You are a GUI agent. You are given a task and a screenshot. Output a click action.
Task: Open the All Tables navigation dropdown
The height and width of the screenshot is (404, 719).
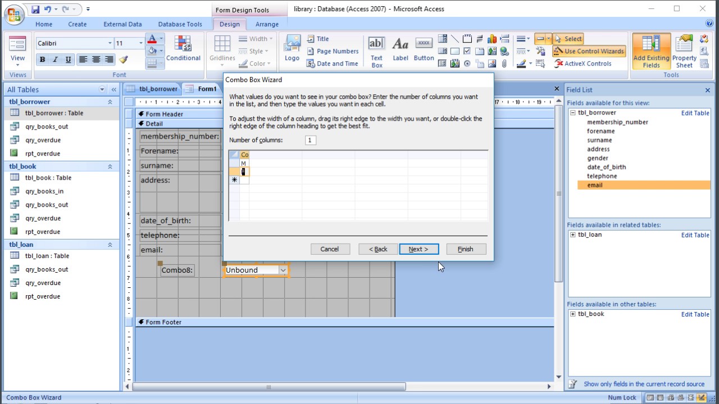point(102,90)
